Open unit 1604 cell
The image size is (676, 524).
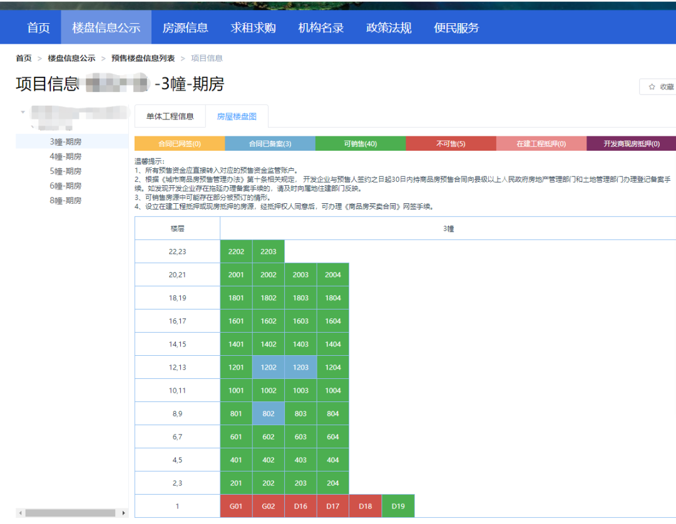(333, 321)
